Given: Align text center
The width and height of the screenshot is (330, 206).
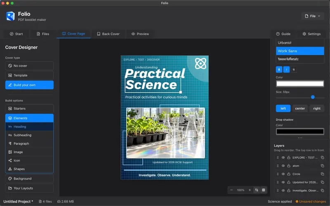Looking at the screenshot, I should tap(300, 108).
